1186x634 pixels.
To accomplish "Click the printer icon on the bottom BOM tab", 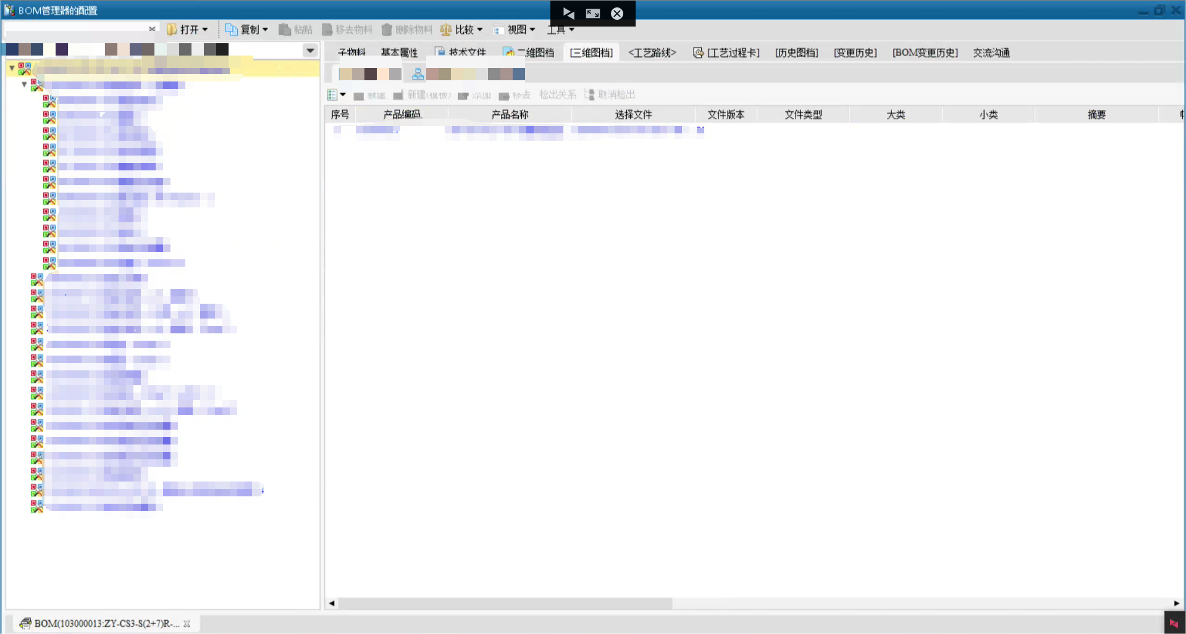I will [x=25, y=624].
